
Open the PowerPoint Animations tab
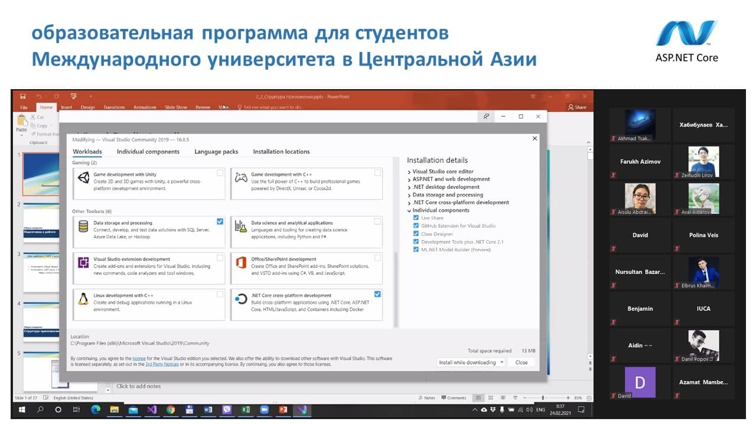(x=145, y=107)
